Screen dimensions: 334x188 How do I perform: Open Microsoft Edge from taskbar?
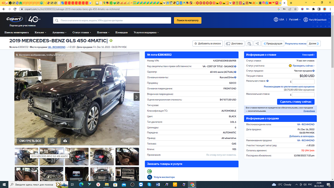(81, 185)
